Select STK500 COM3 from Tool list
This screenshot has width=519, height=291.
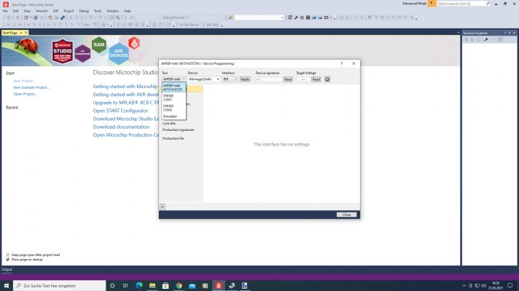tap(173, 108)
